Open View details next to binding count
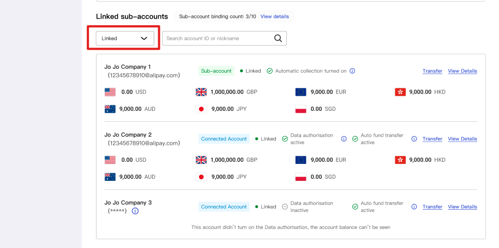Viewport: 499px width, 248px height. [x=275, y=16]
